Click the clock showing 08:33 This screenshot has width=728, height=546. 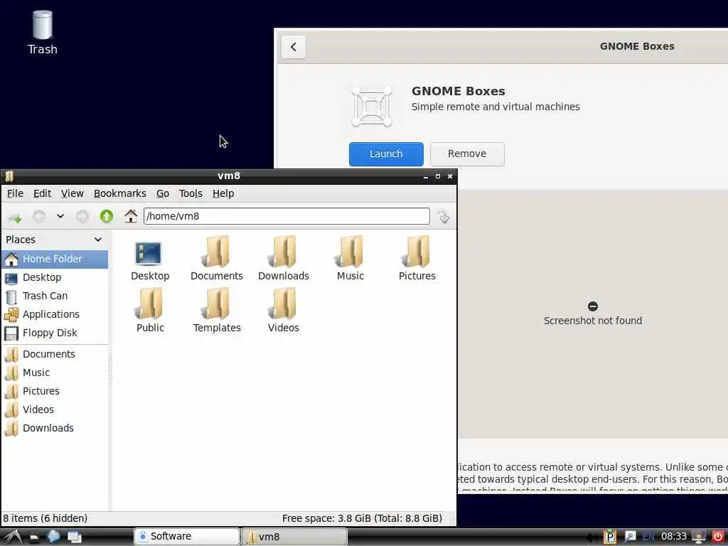click(674, 537)
